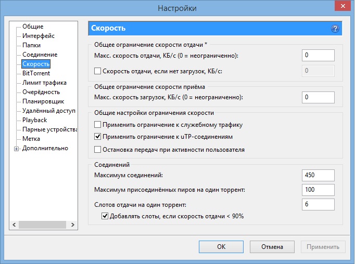Select Общие in the settings tree
This screenshot has height=264, width=355.
(33, 27)
